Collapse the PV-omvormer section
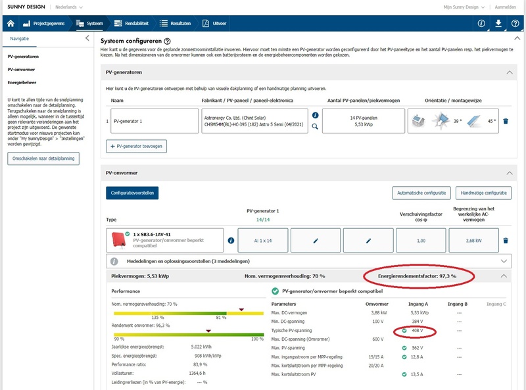Screen dimensions: 526x390 510,173
